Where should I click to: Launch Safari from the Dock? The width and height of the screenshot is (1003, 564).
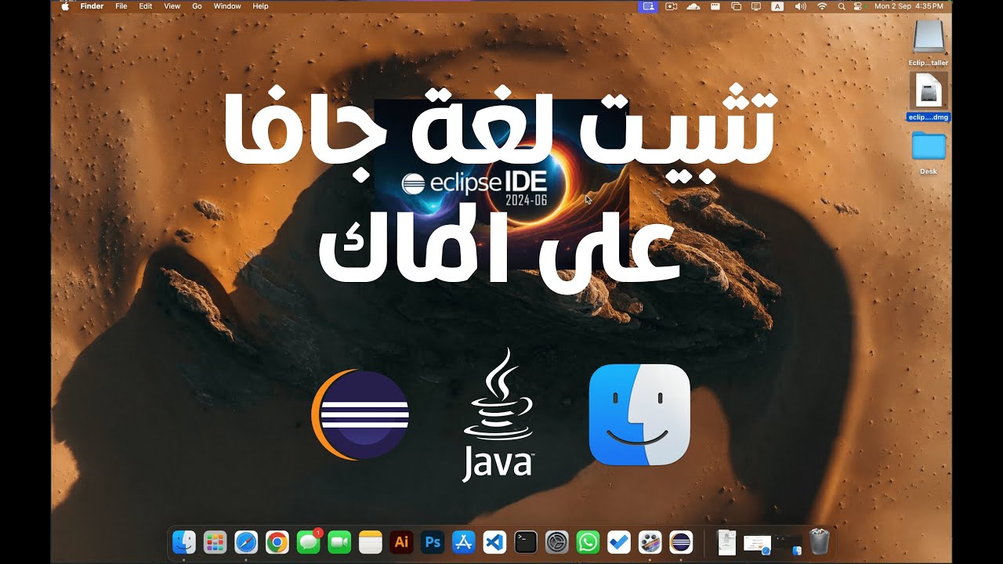tap(246, 541)
